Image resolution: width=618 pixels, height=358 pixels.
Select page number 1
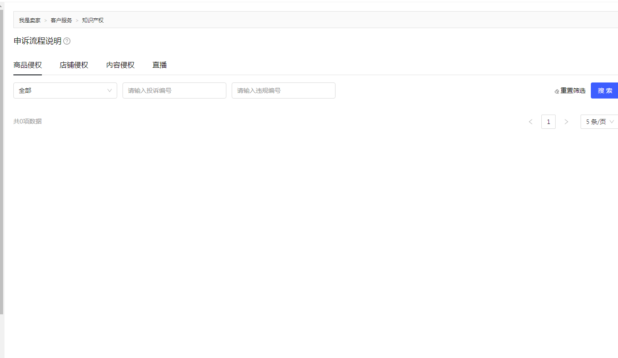coord(548,122)
